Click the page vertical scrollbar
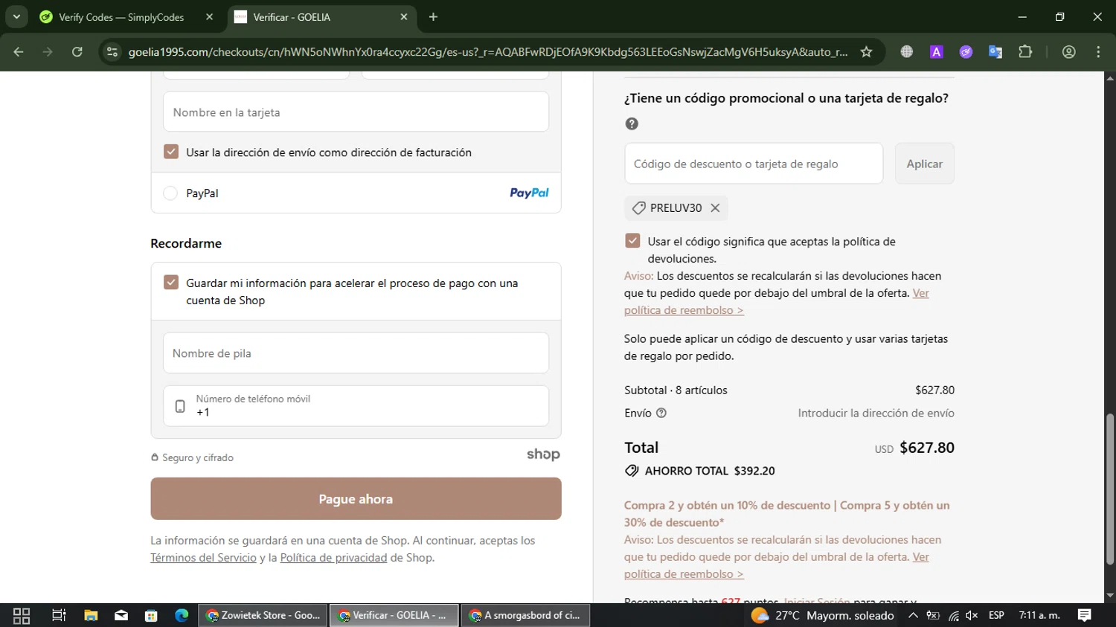 (1110, 489)
